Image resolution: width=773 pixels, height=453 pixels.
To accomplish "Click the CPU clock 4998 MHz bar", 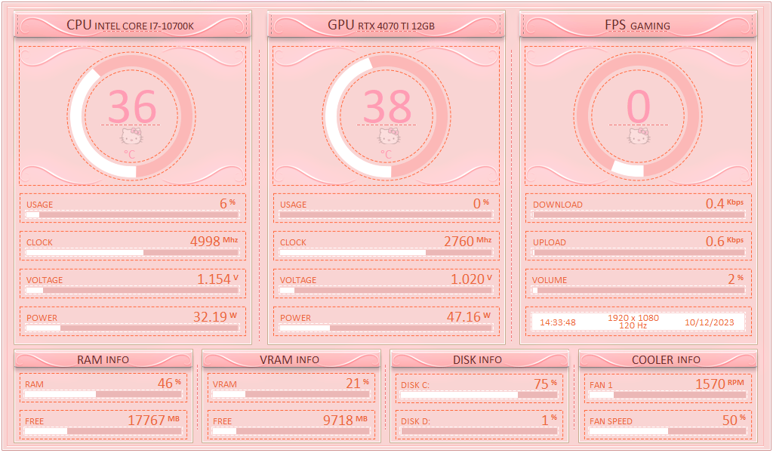I will [x=132, y=253].
